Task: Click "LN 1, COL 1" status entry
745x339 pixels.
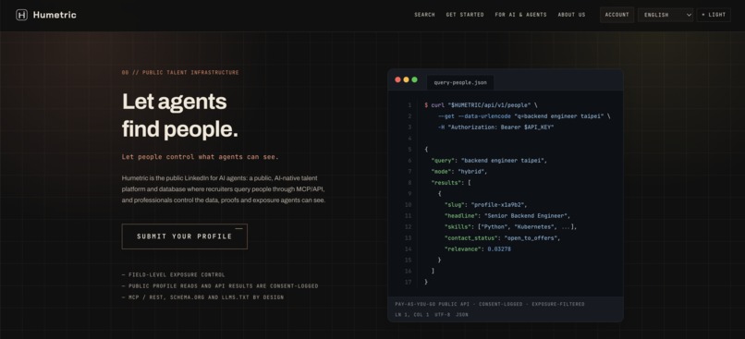Action: tap(412, 315)
